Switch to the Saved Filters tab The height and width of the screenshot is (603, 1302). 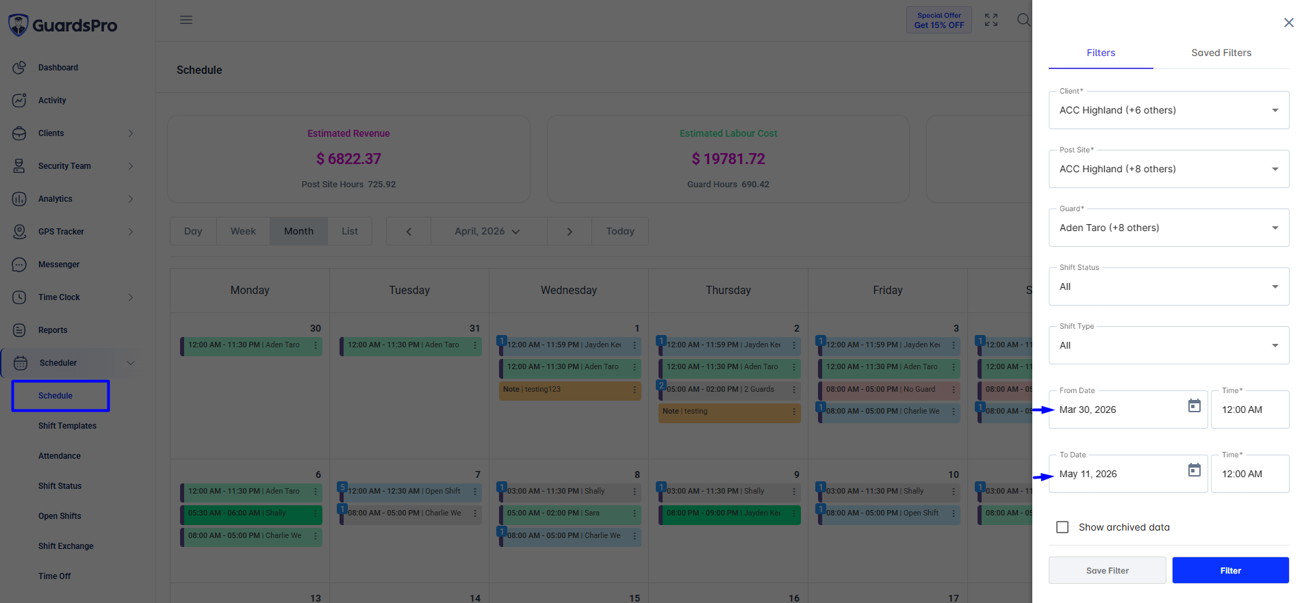pos(1221,53)
